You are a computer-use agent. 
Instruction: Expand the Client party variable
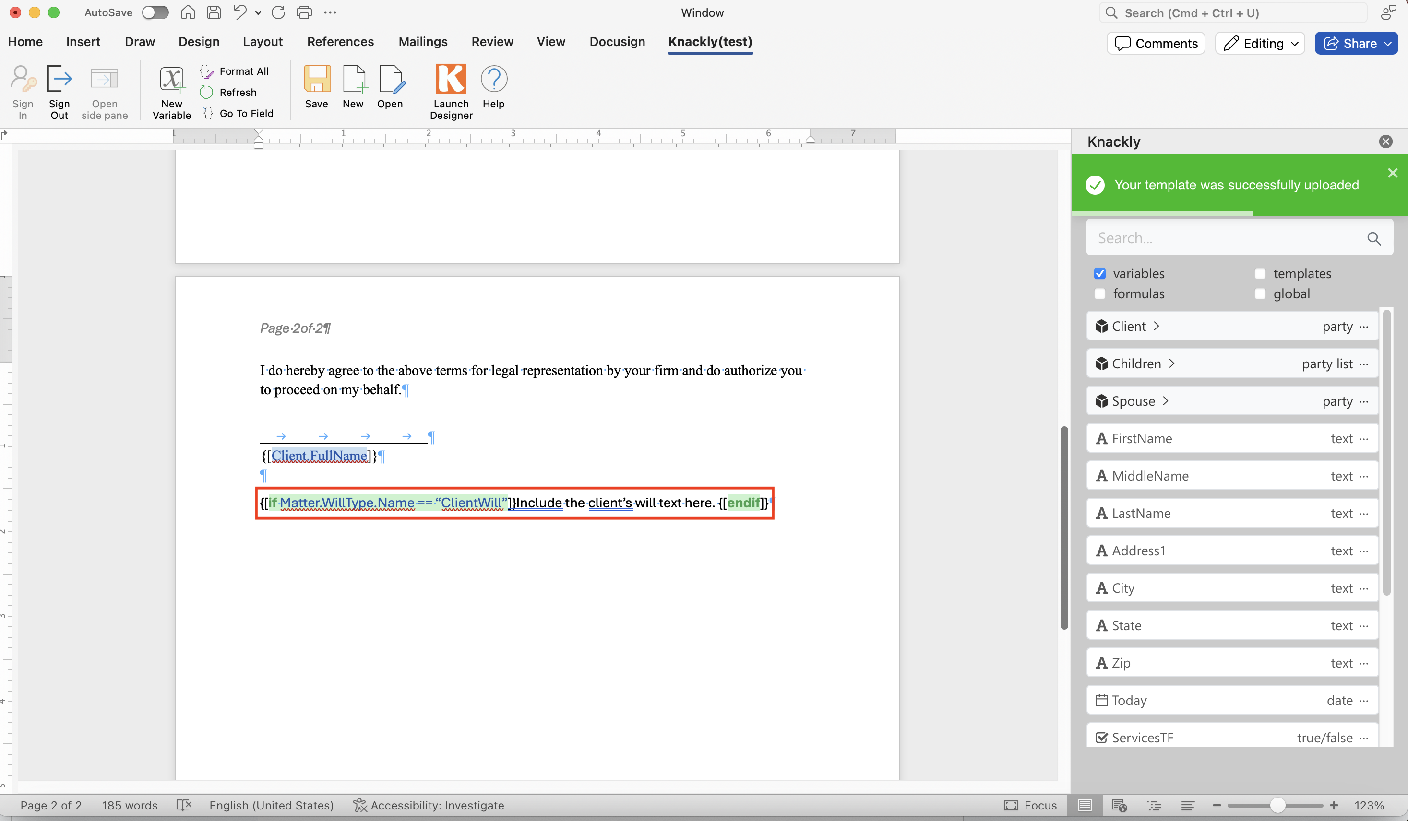1156,326
